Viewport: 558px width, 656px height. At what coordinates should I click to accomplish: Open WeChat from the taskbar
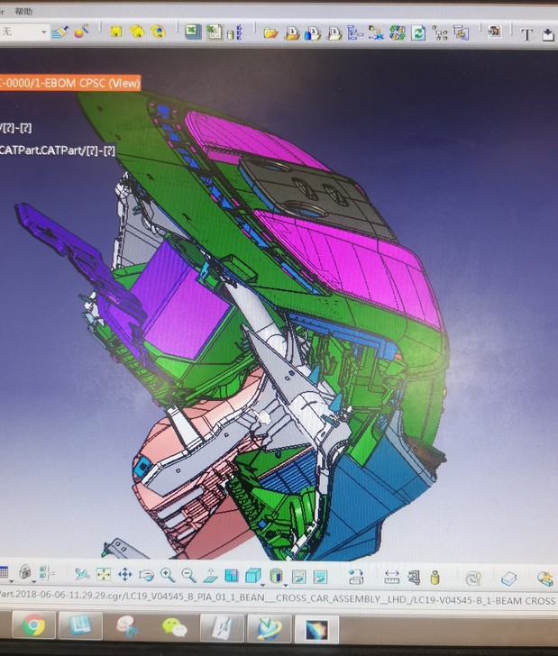[174, 626]
